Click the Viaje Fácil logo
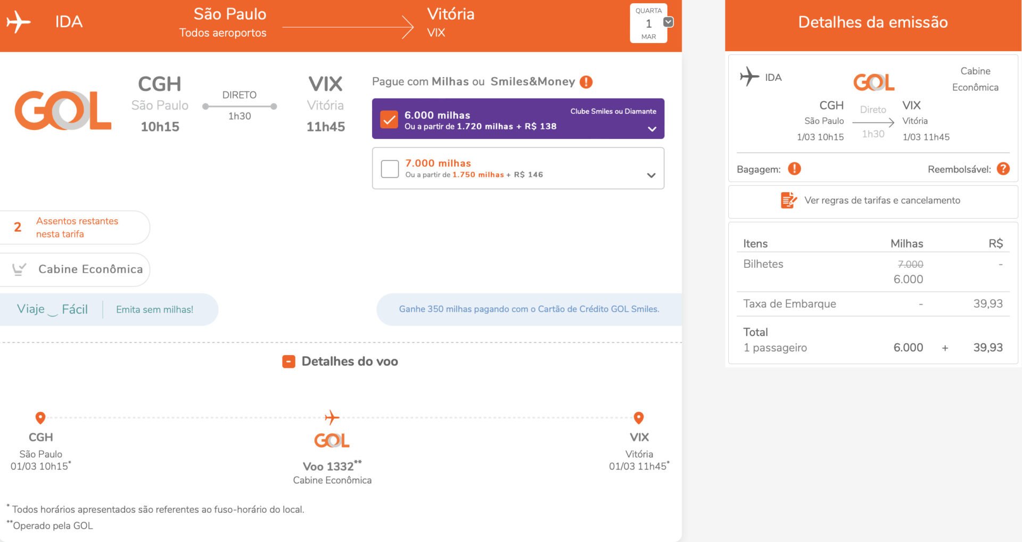 (52, 309)
